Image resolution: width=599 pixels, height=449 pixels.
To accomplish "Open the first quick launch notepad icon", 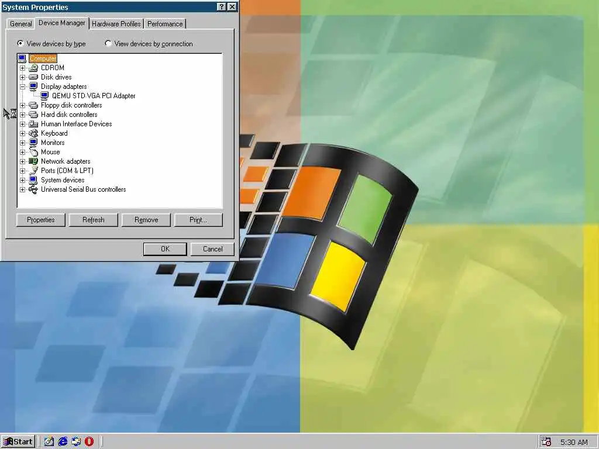I will point(49,441).
